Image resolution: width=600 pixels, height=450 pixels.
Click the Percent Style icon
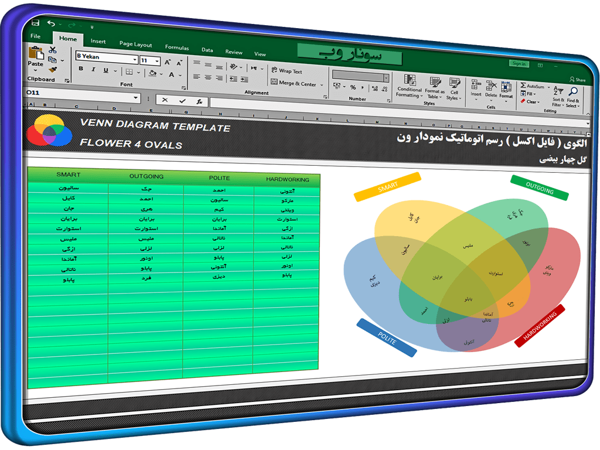[x=353, y=87]
